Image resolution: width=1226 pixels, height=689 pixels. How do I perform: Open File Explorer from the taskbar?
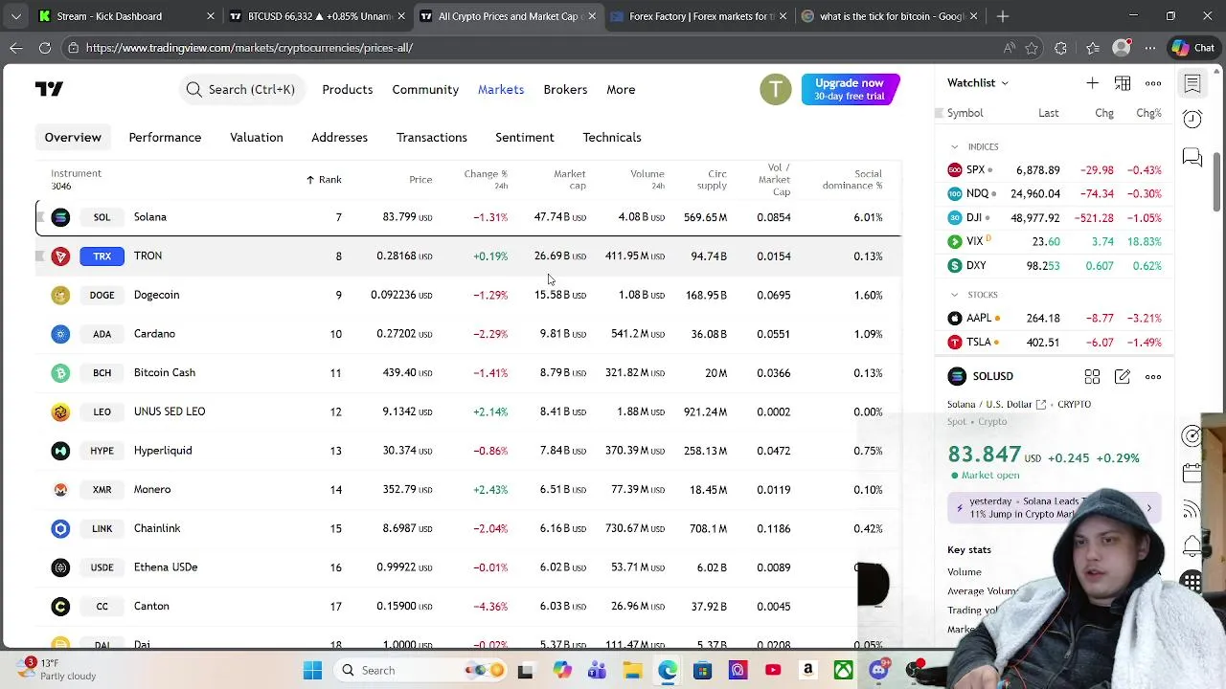[x=632, y=671]
